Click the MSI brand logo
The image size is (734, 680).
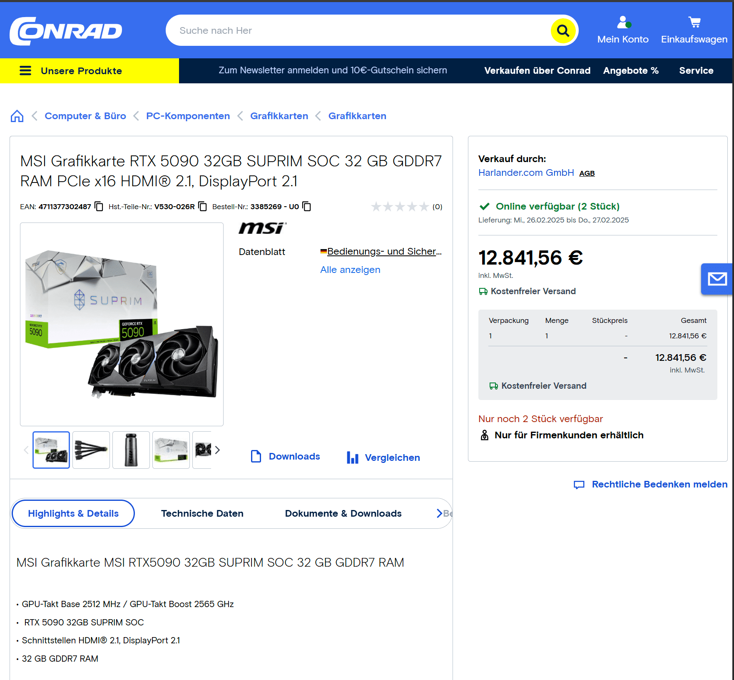(x=263, y=228)
